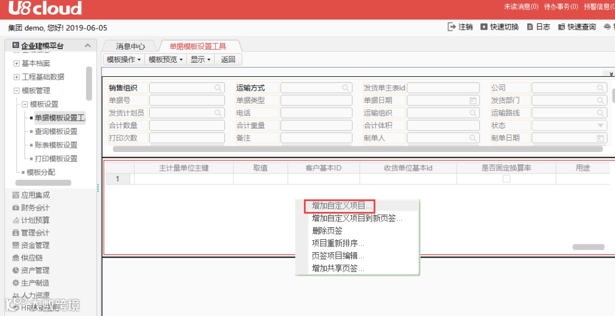Click the 快速查询 search icon
Screen dimensions: 615x316
coord(561,27)
